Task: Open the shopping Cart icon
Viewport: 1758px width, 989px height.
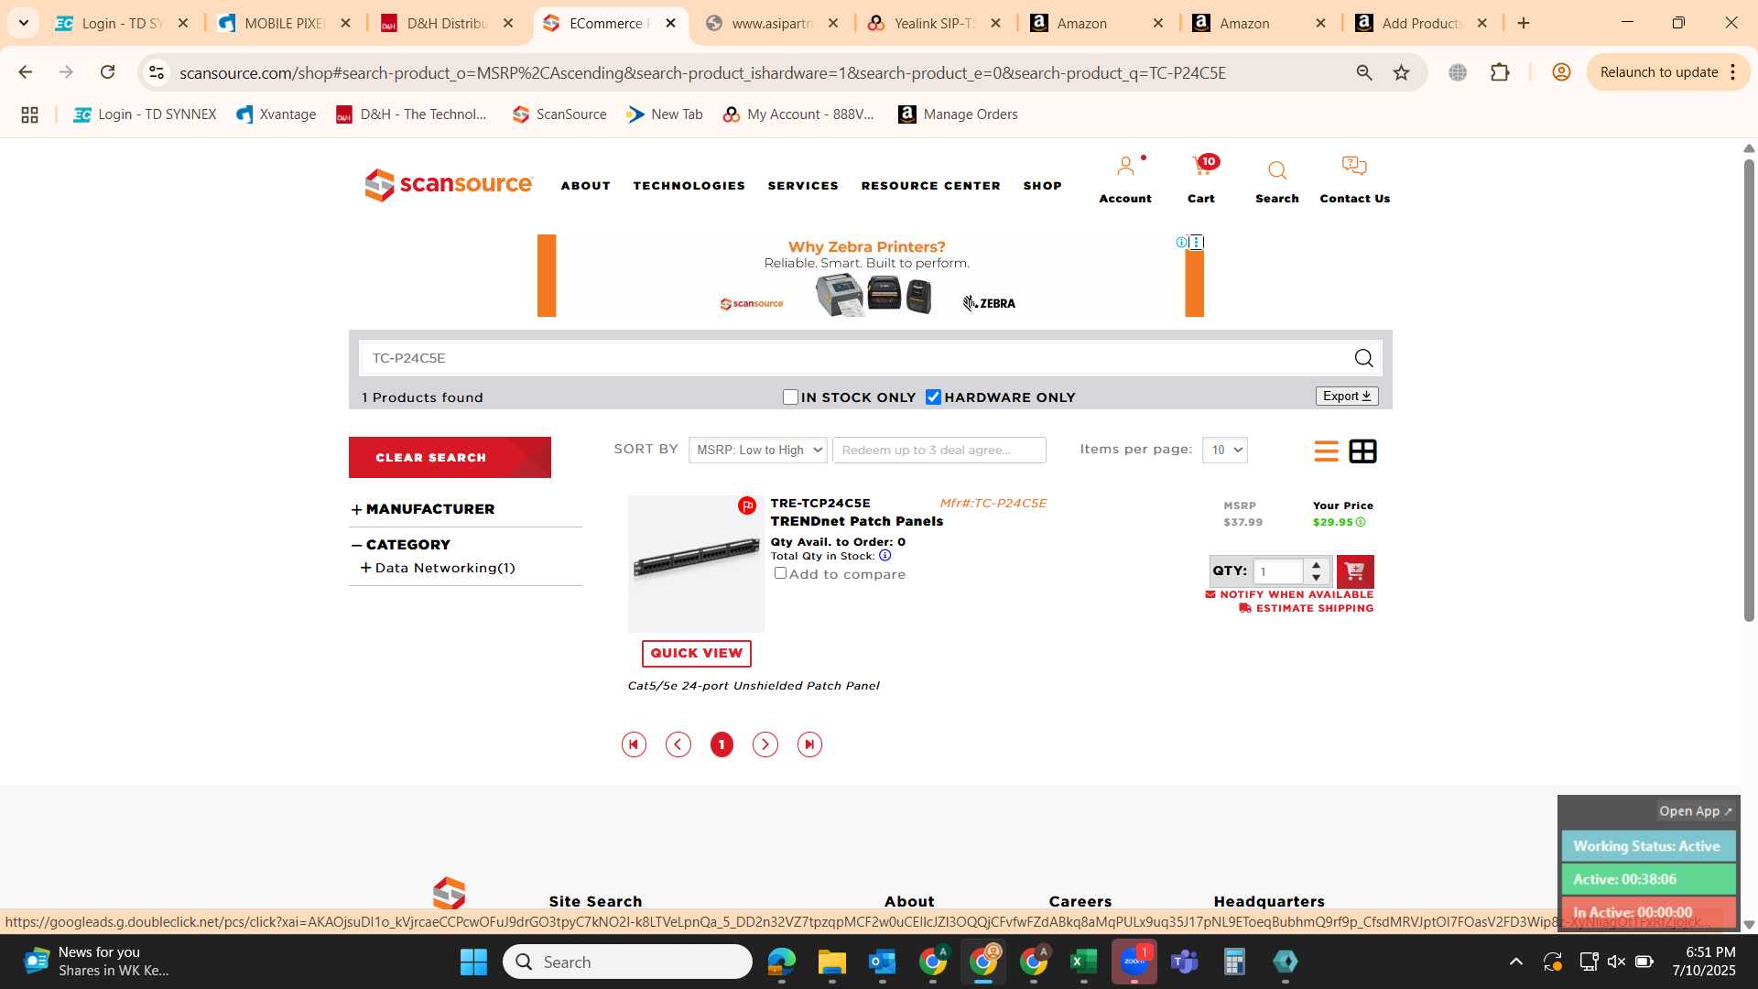Action: (x=1201, y=168)
